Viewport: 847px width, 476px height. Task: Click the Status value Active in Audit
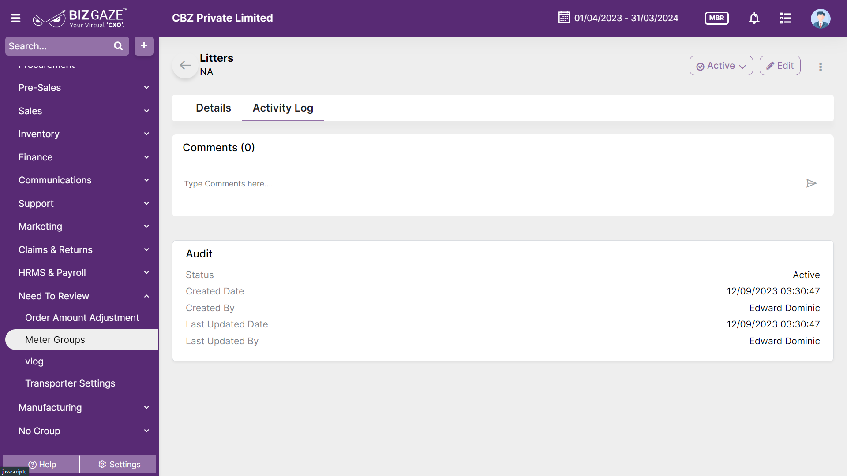click(x=806, y=275)
